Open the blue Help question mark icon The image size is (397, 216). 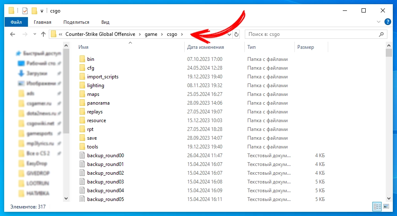pyautogui.click(x=387, y=22)
